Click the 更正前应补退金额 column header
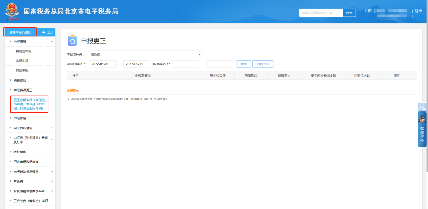 pos(323,75)
